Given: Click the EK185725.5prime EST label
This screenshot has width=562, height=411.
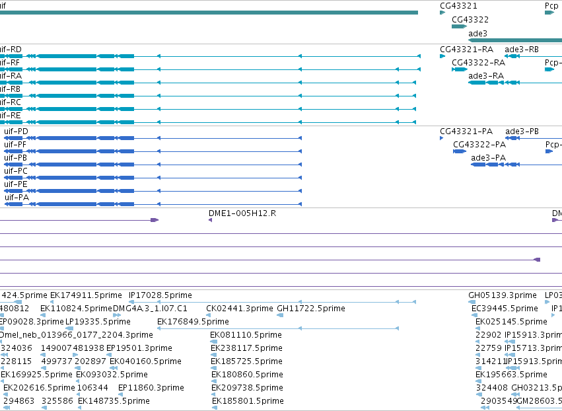Looking at the screenshot, I should tap(246, 361).
